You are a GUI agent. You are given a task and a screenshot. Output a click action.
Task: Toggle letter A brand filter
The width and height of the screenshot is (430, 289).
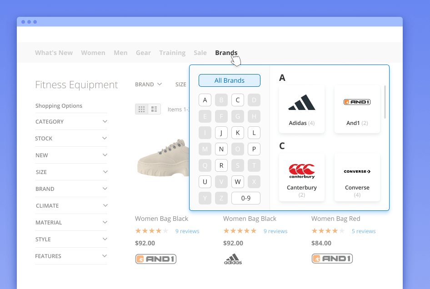pyautogui.click(x=205, y=100)
